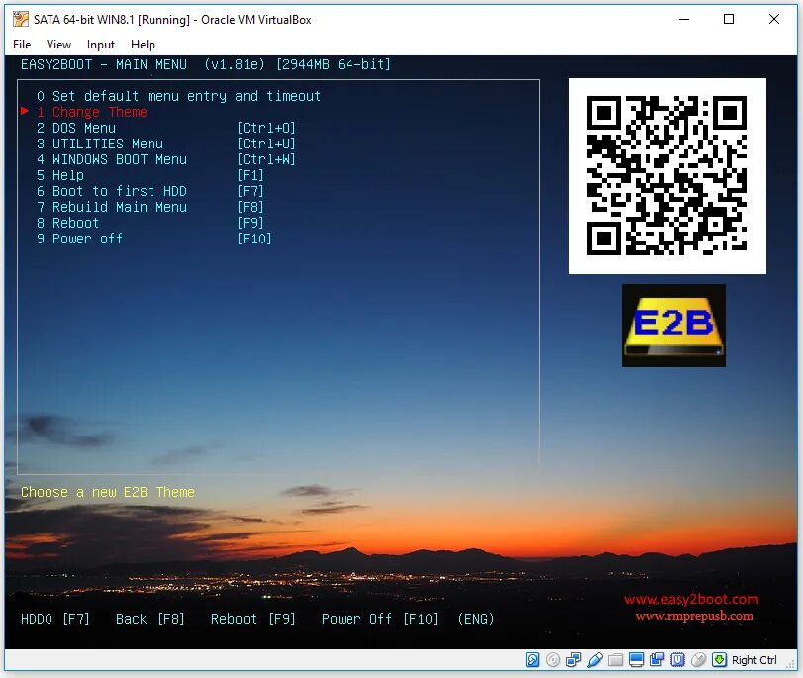Image resolution: width=803 pixels, height=678 pixels.
Task: Open the File menu
Action: pyautogui.click(x=22, y=45)
